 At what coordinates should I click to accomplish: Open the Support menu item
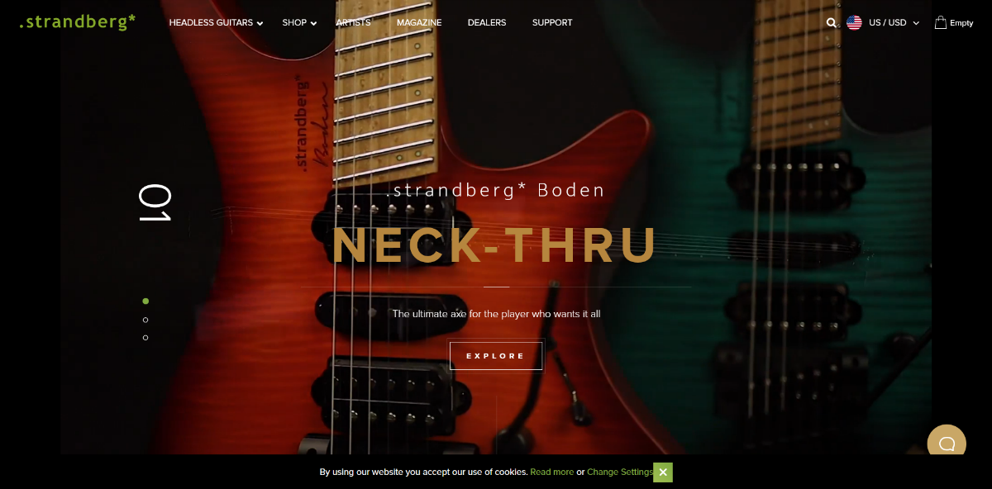click(552, 23)
